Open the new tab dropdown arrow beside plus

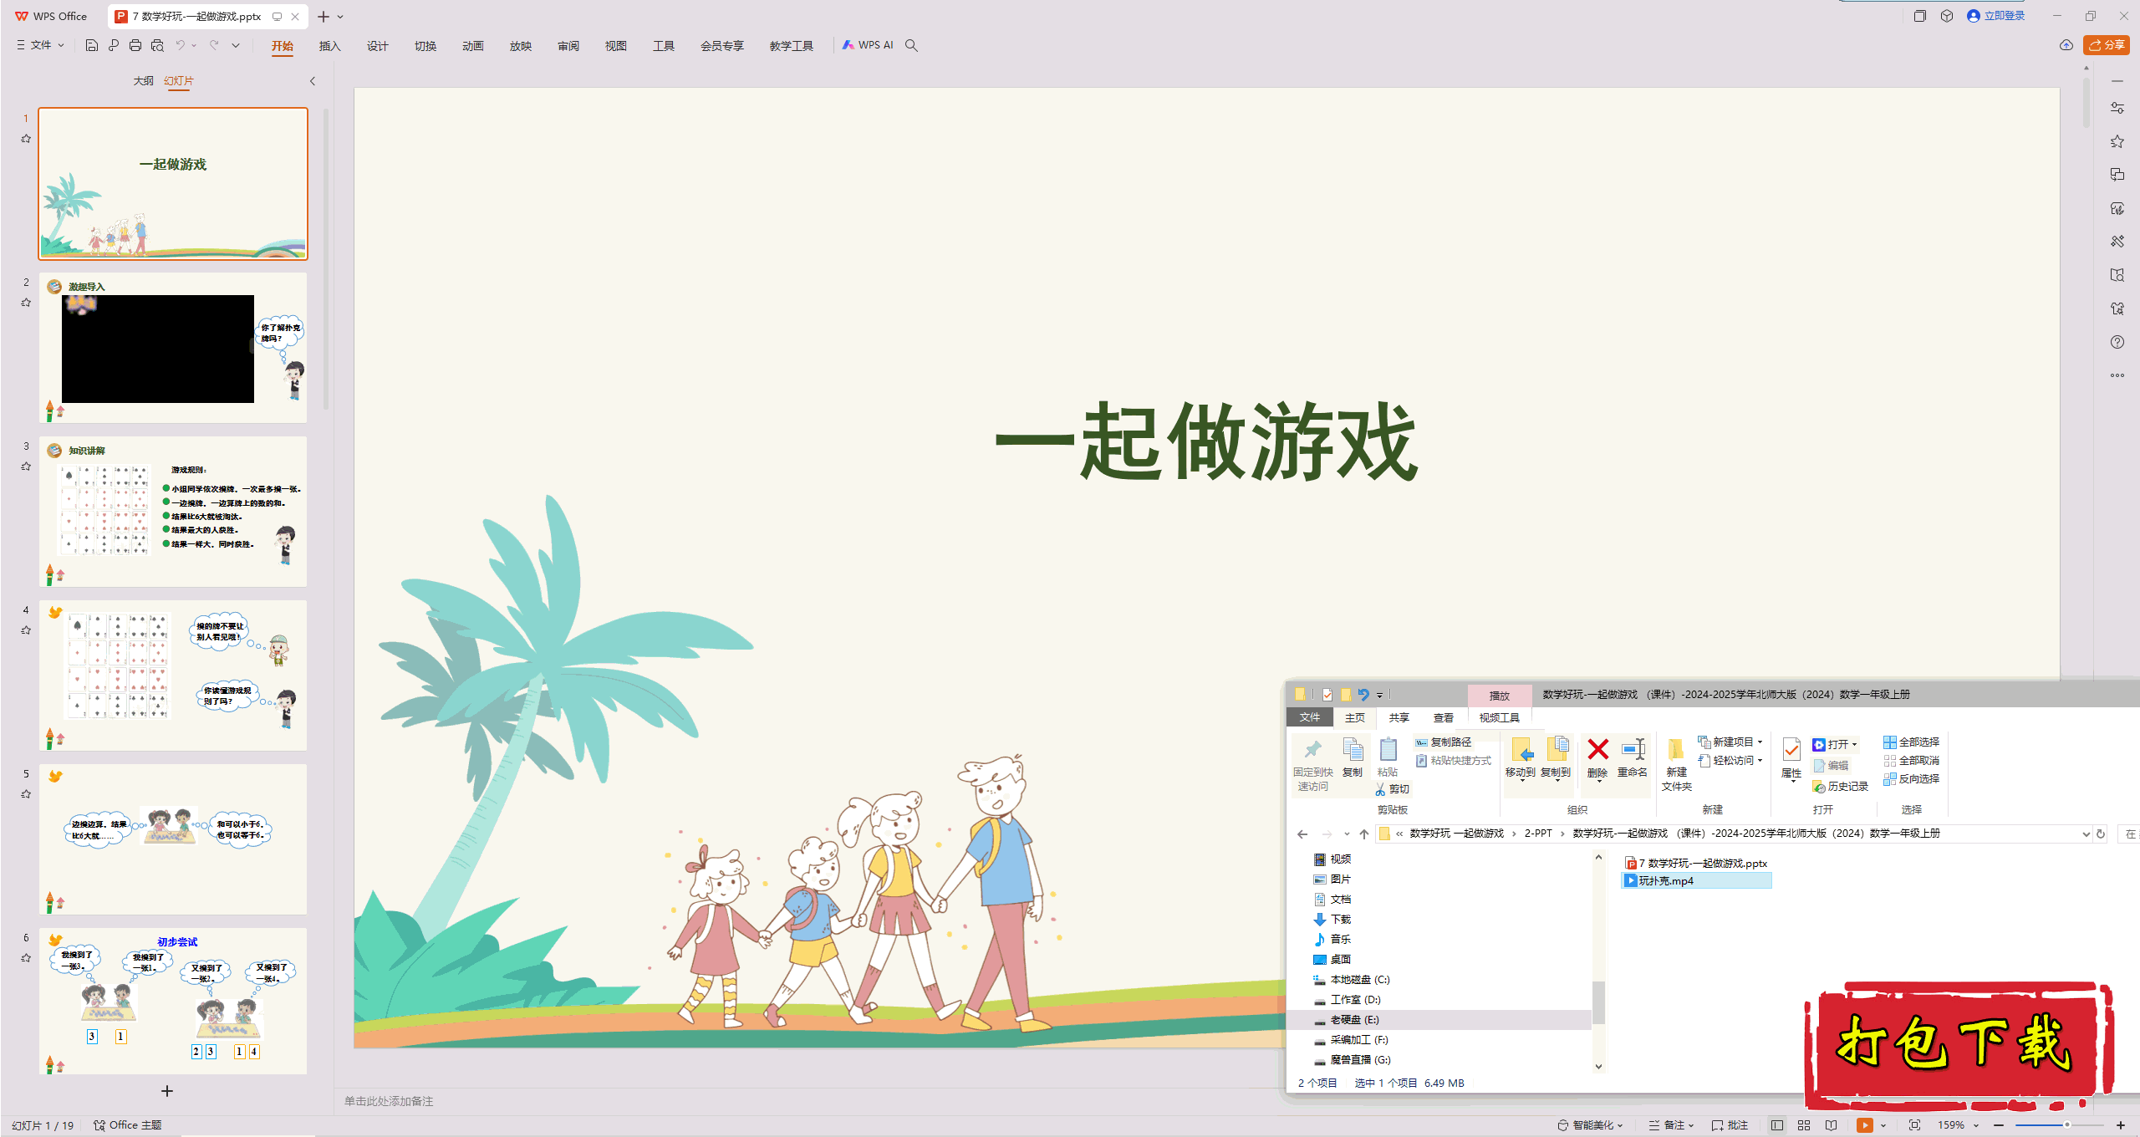[340, 17]
